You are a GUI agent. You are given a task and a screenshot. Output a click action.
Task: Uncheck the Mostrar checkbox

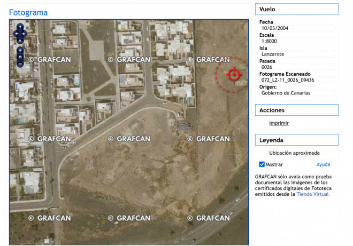[x=262, y=164]
